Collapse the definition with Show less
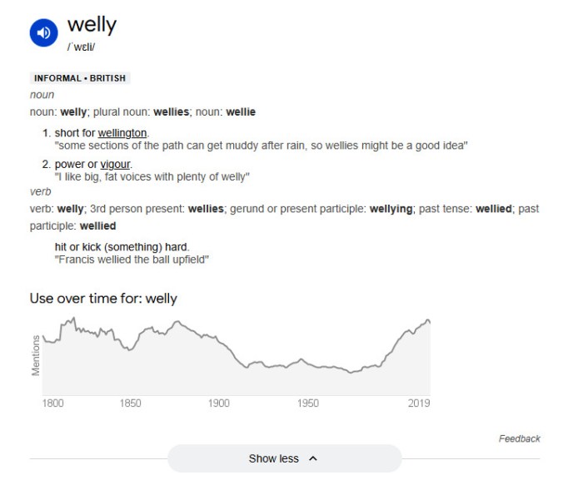The width and height of the screenshot is (583, 485). [274, 458]
